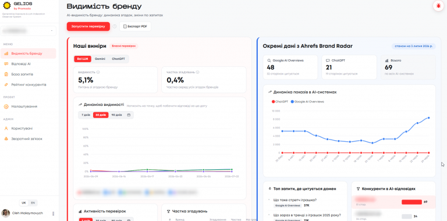Open the project selector dropdown
Image resolution: width=447 pixels, height=221 pixels.
pos(29,31)
